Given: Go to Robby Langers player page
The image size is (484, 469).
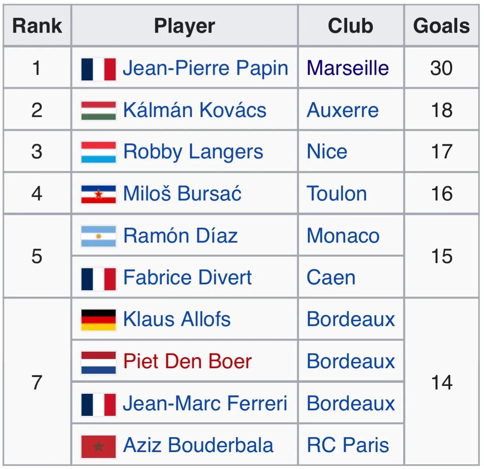Looking at the screenshot, I should 193,152.
